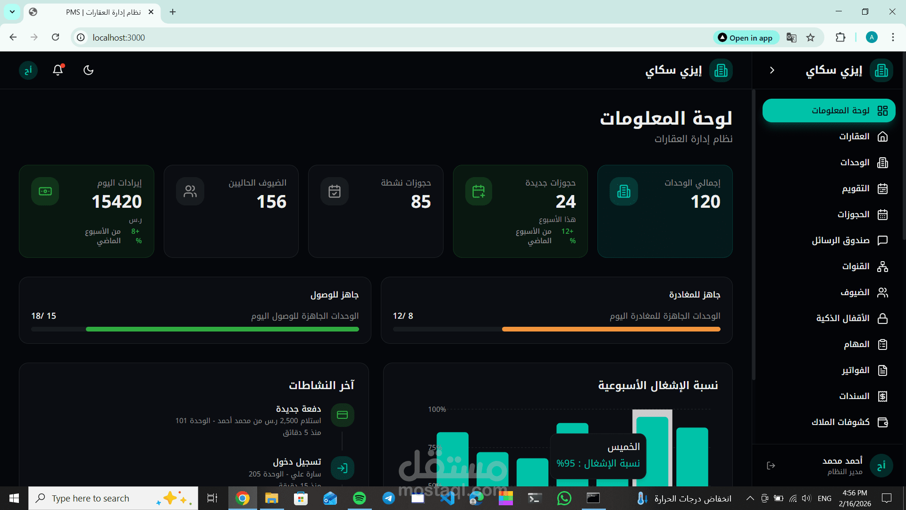Open Google Translate toggle in address bar
Screen dimensions: 906x510
tap(791, 37)
